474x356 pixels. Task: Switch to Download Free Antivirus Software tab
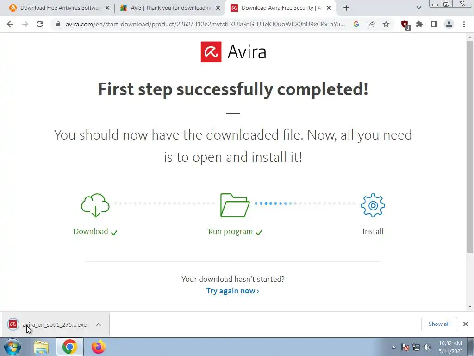(x=60, y=8)
